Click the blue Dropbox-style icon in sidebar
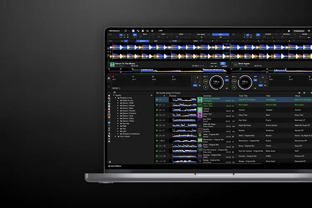 coord(109,123)
